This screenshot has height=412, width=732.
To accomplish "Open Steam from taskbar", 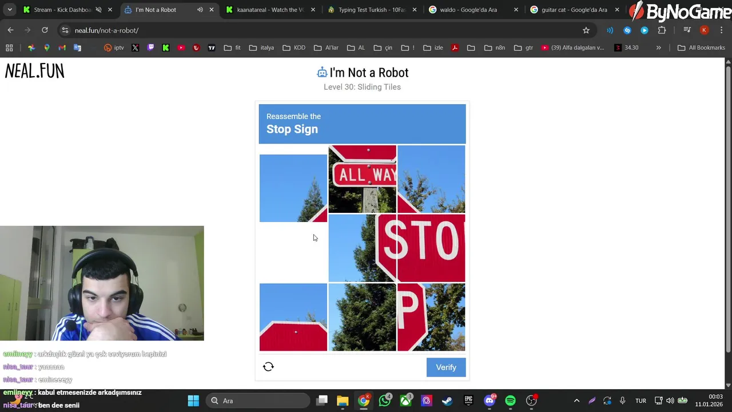I will (x=447, y=401).
